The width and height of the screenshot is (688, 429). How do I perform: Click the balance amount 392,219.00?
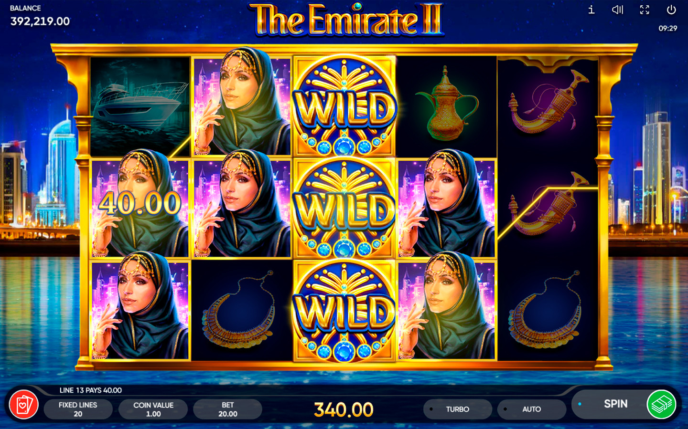[40, 21]
